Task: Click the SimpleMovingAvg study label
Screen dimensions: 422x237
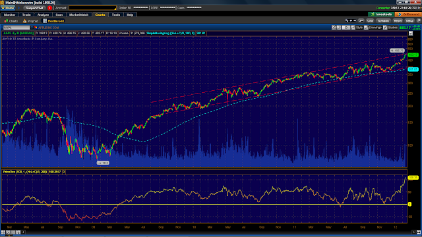Action: tap(171, 34)
